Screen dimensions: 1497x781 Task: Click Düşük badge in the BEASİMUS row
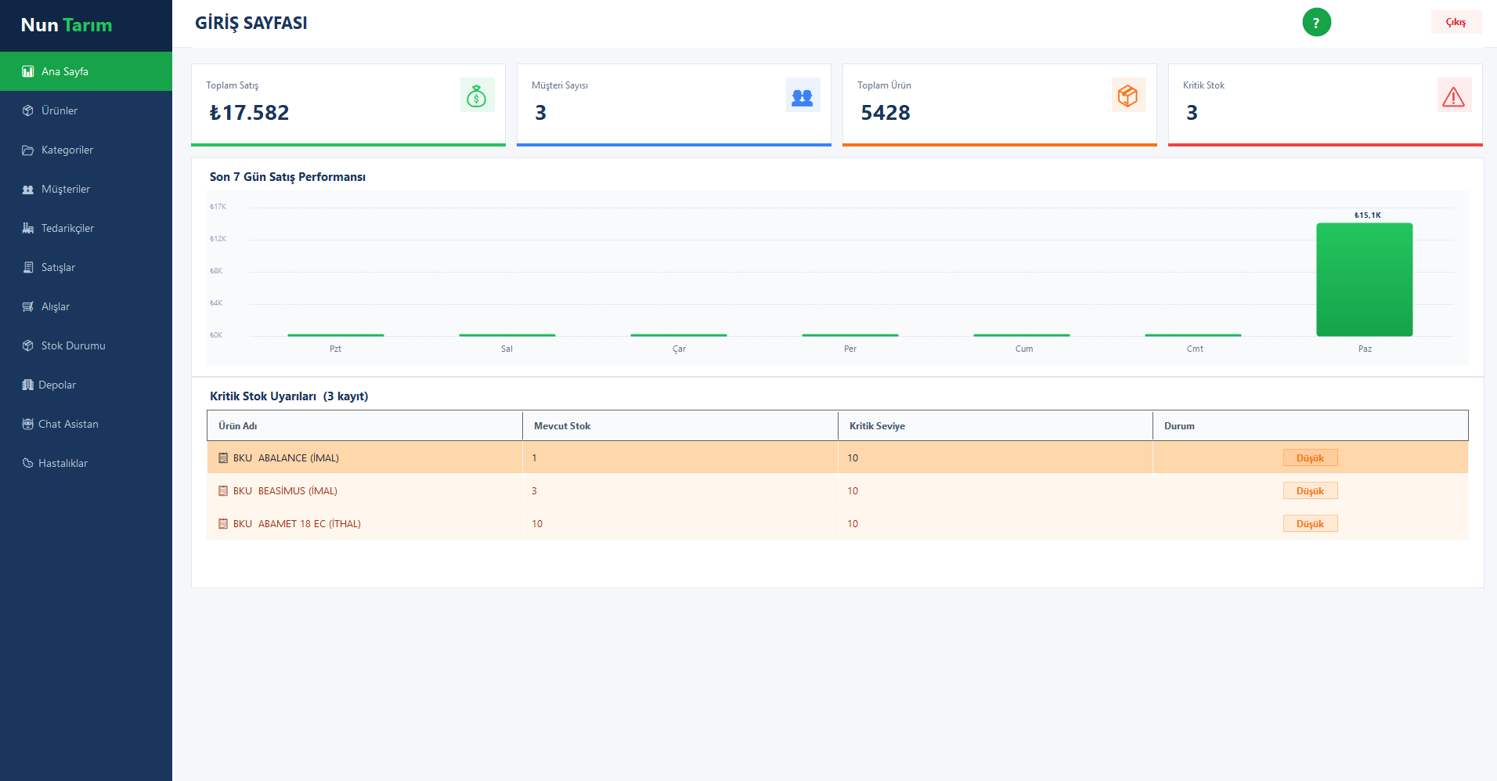(1310, 491)
